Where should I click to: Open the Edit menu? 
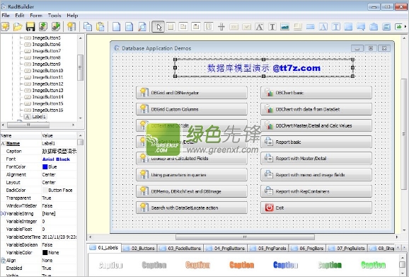20,16
